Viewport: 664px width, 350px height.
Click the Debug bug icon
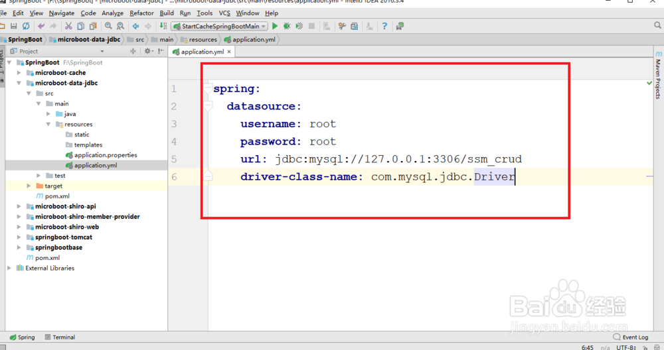(x=287, y=27)
